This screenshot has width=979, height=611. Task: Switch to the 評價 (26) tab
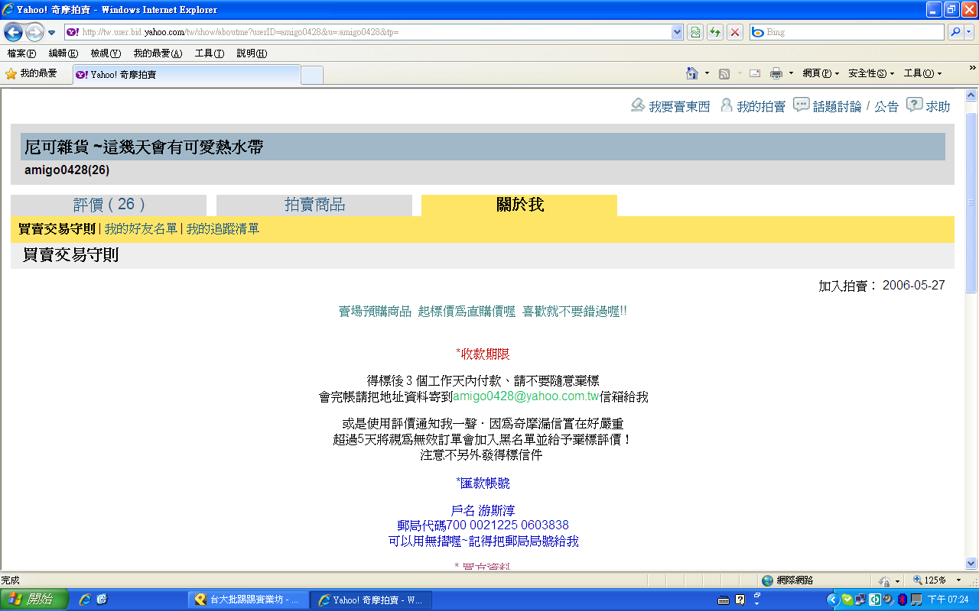coord(109,205)
